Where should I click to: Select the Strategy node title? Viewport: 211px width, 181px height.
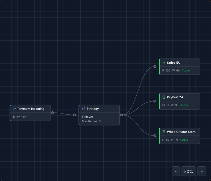(x=92, y=109)
